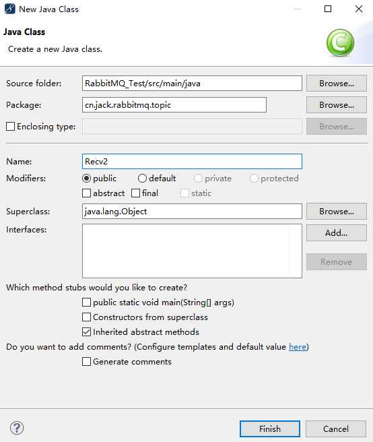Uncheck Inherited abstract methods option

(x=86, y=331)
